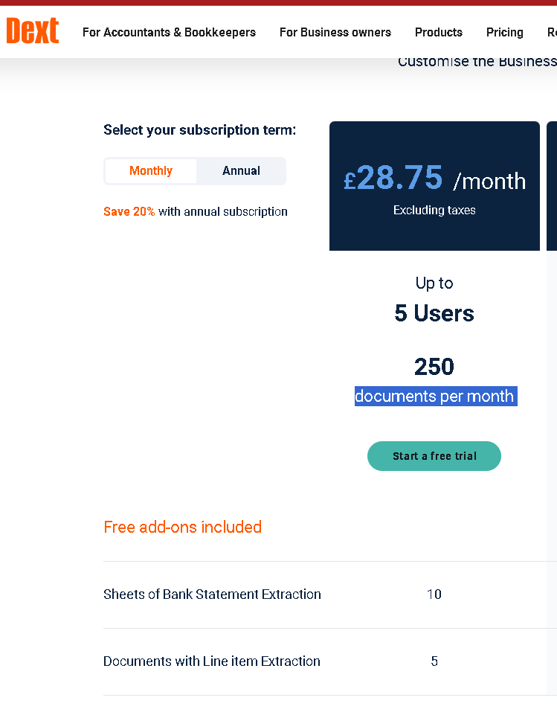Click the partially visible menu after Pricing
The image size is (557, 715).
point(552,33)
